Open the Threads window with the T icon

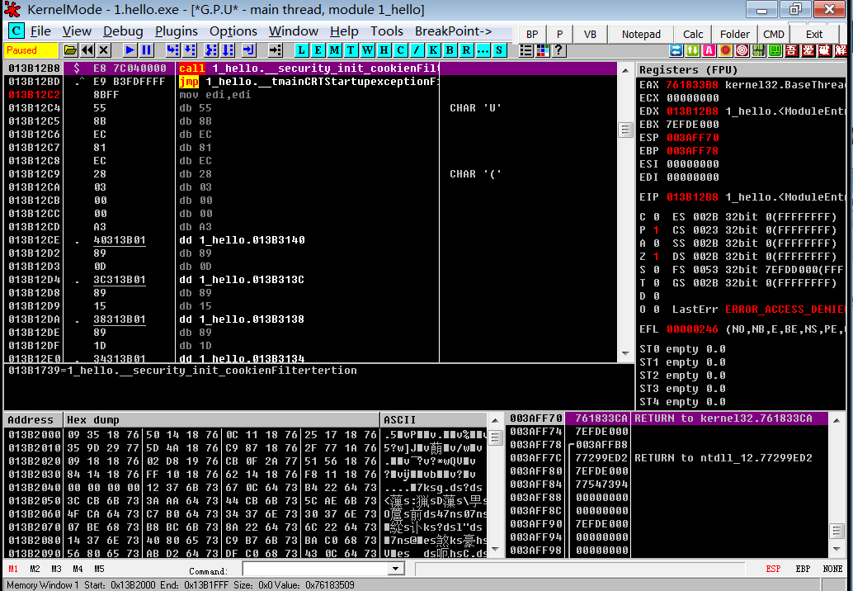[x=351, y=50]
